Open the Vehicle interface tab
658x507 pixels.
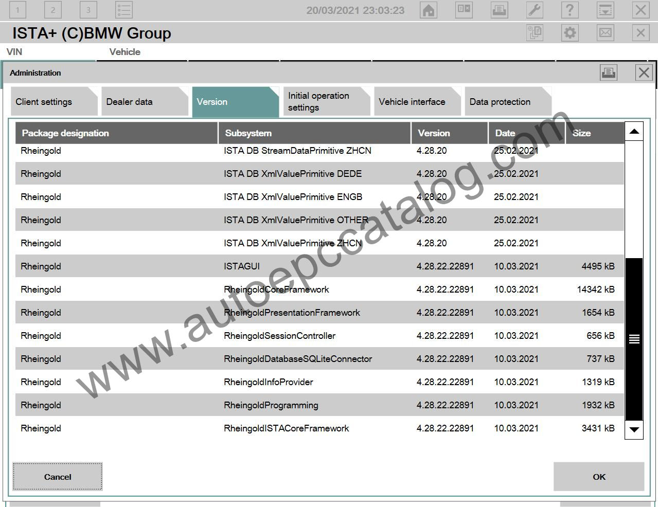[417, 102]
